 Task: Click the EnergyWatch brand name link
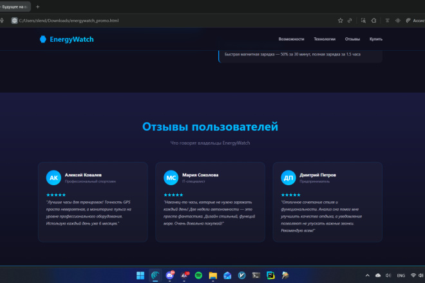click(x=71, y=39)
